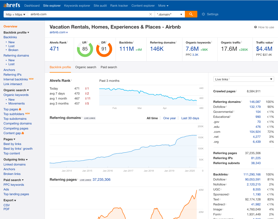Open Top subfolders in the sidebar
Viewport: 278px width, 219px height.
point(14,114)
